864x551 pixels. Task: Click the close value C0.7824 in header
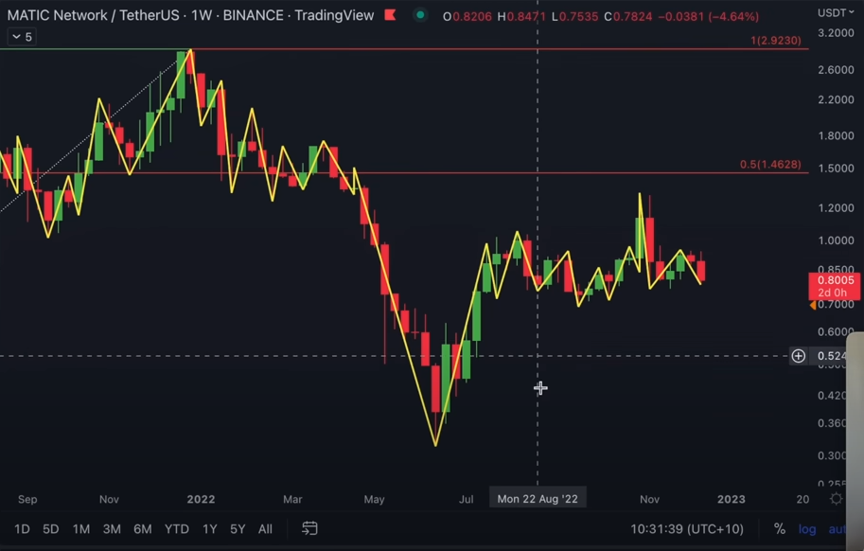(627, 16)
